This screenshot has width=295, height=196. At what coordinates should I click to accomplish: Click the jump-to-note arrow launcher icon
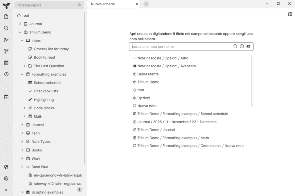(x=6, y=40)
